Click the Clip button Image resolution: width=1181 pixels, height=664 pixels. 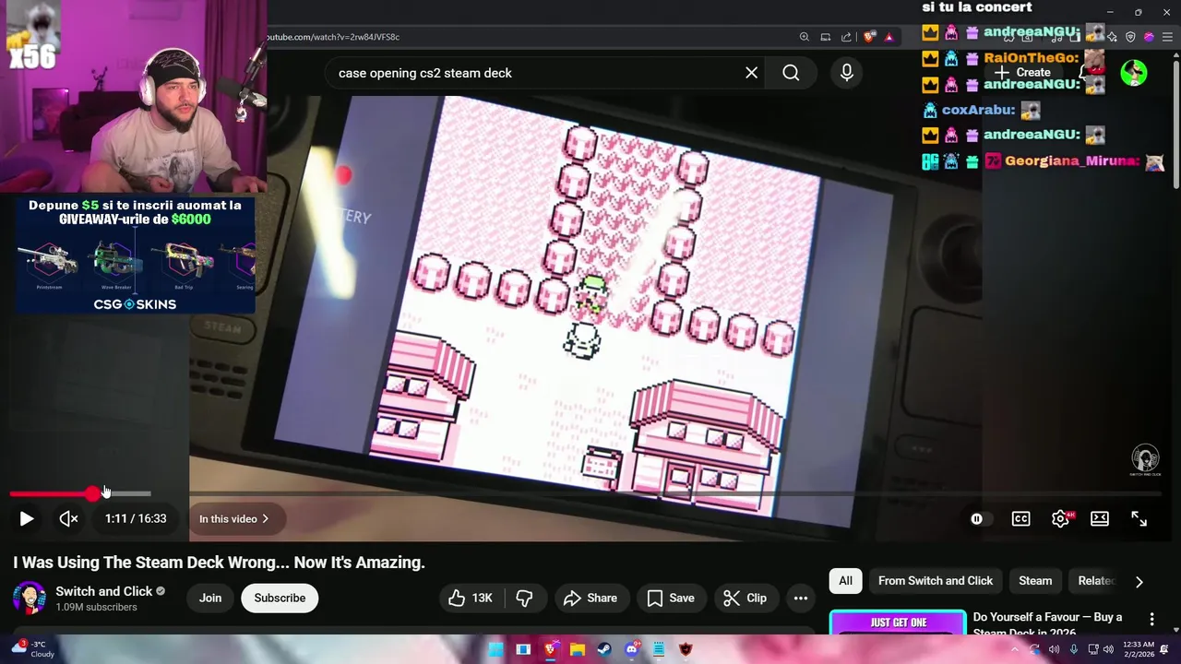(746, 598)
